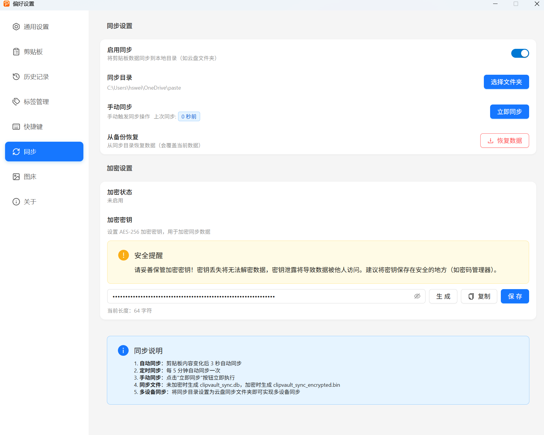Image resolution: width=544 pixels, height=435 pixels.
Task: Generate a new key with 生成
Action: [443, 296]
